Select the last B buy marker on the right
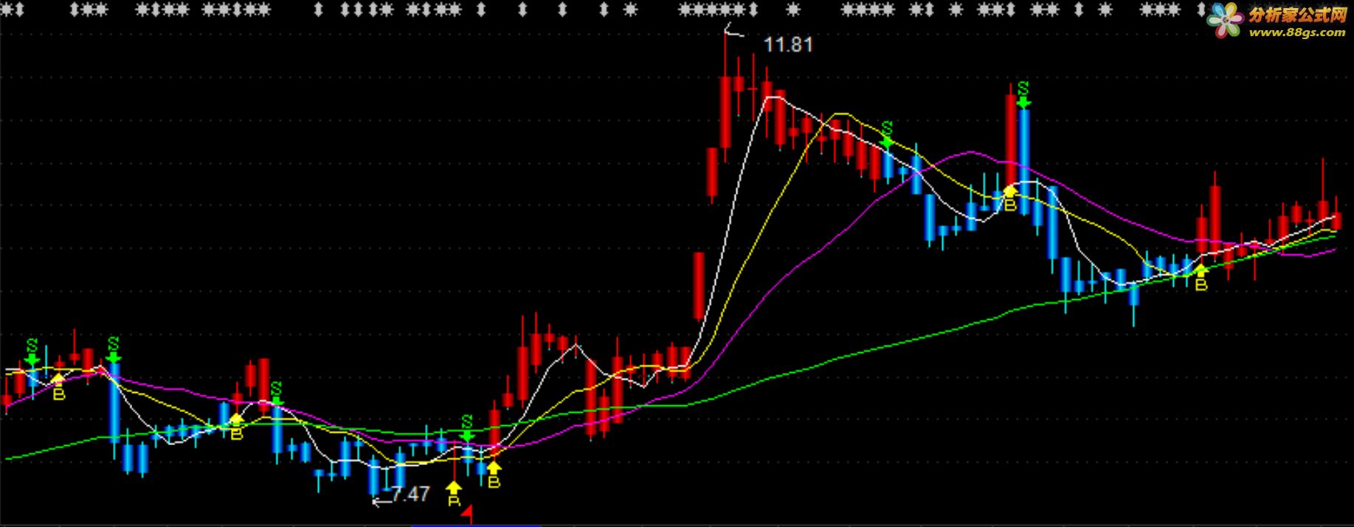Screen dimensions: 1354x527 click(x=1201, y=277)
